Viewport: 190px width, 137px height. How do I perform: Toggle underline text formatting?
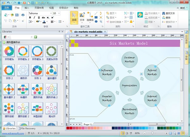(x=39, y=18)
